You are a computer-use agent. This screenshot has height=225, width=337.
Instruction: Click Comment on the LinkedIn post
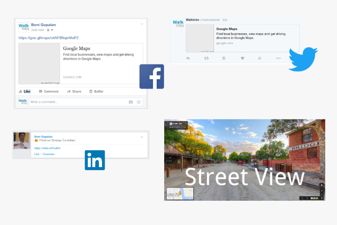tap(48, 154)
